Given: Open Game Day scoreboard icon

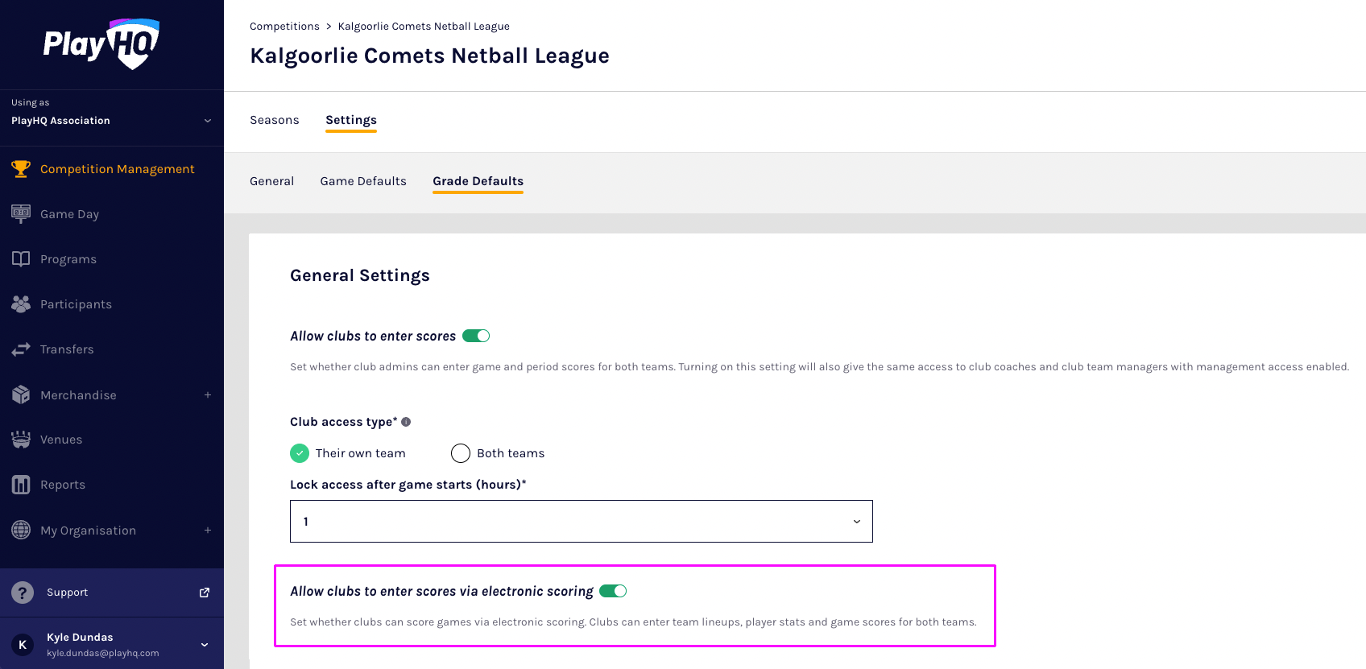Looking at the screenshot, I should (21, 214).
